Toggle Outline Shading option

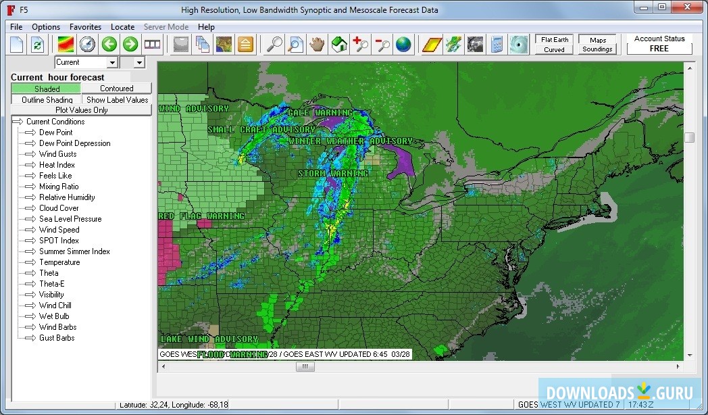tap(46, 100)
